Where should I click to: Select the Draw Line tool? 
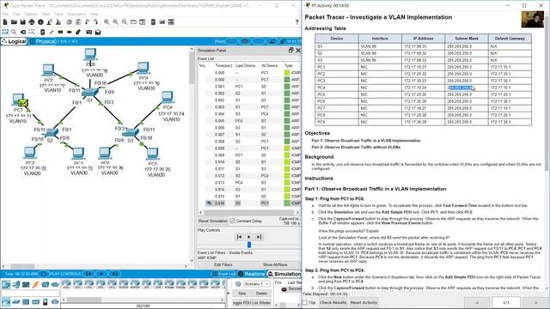(x=52, y=32)
